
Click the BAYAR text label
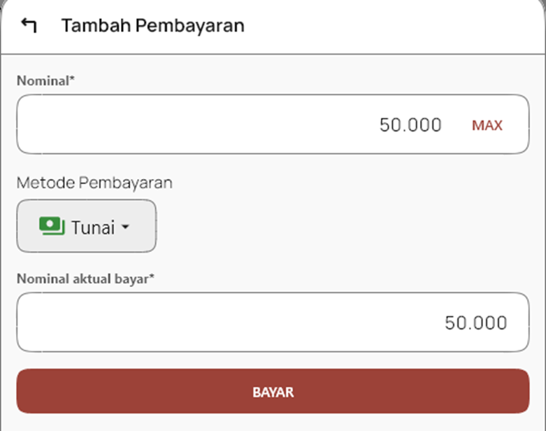(273, 392)
